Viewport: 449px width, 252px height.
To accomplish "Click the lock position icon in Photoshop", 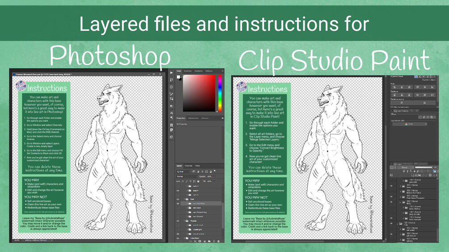I will [x=190, y=181].
